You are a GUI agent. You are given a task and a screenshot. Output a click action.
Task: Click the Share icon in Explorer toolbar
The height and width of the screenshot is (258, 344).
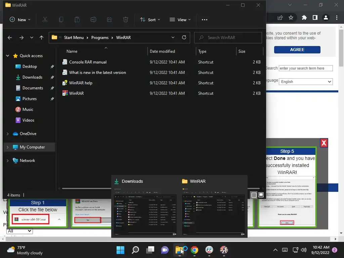pyautogui.click(x=109, y=19)
